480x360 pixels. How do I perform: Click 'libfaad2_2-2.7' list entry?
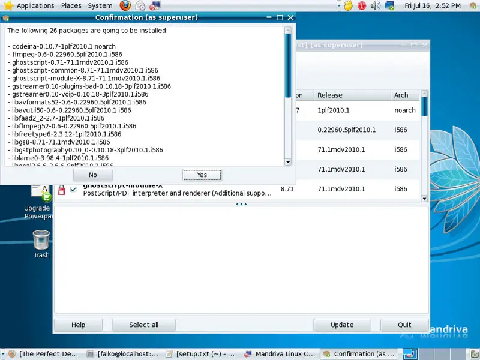tap(56, 118)
